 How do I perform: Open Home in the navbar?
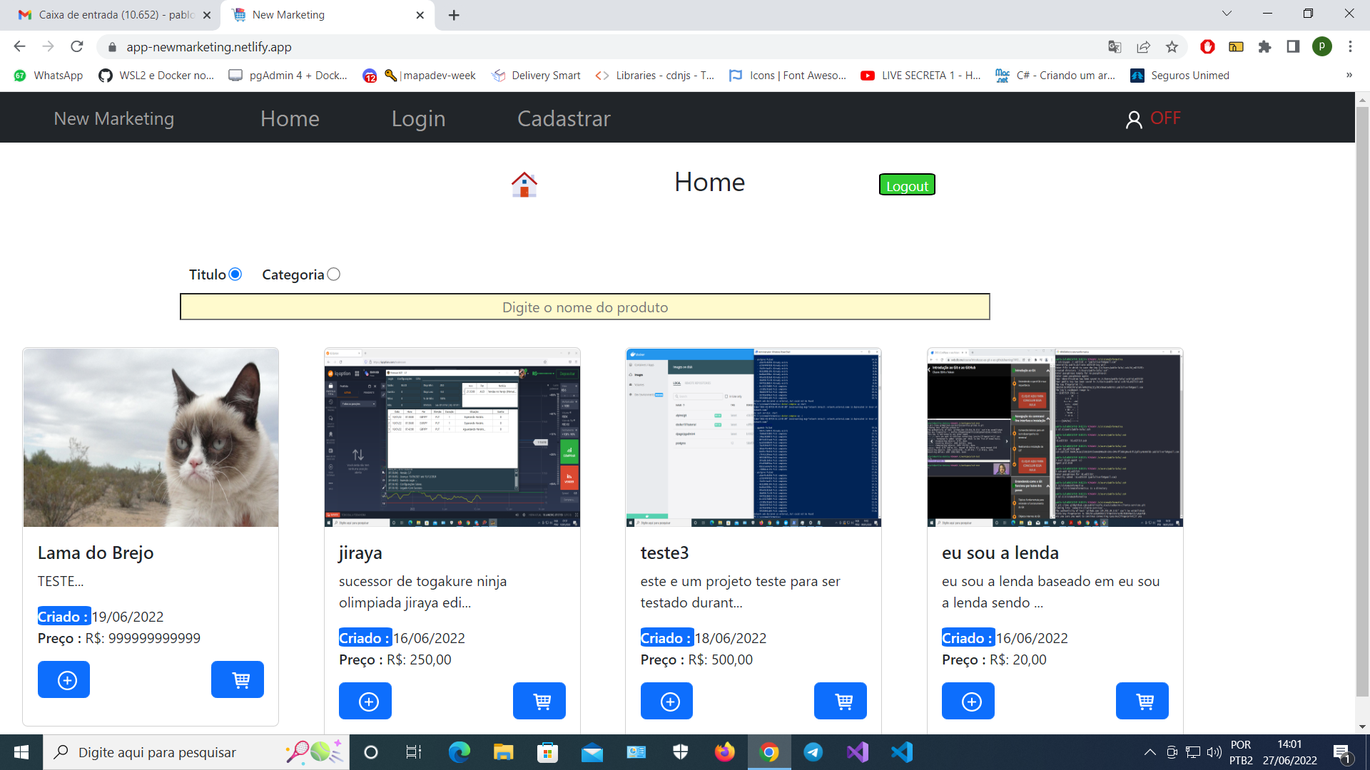coord(290,118)
